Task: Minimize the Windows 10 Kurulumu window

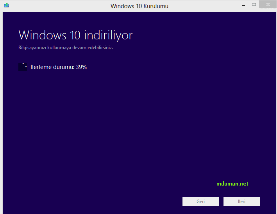Action: tap(243, 5)
